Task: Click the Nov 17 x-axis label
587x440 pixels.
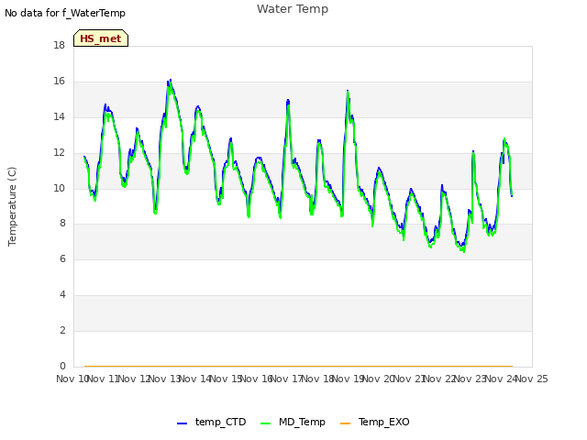Action: (287, 379)
